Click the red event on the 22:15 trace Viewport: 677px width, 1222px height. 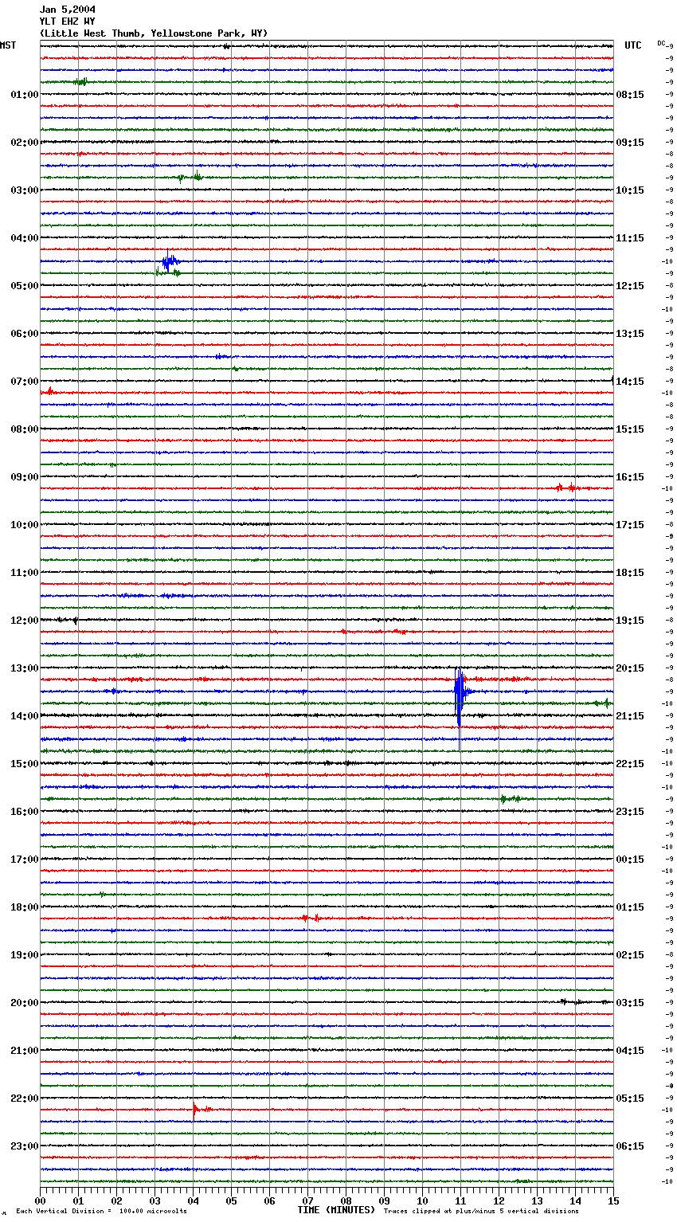pyautogui.click(x=201, y=1108)
